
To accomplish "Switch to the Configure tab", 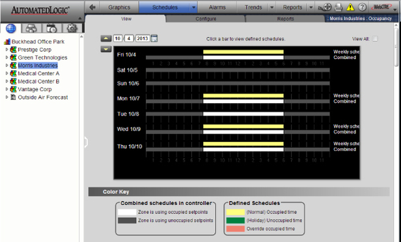I will click(206, 19).
